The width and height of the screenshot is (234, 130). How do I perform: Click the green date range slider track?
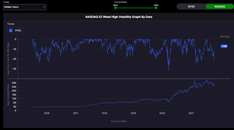click(136, 8)
